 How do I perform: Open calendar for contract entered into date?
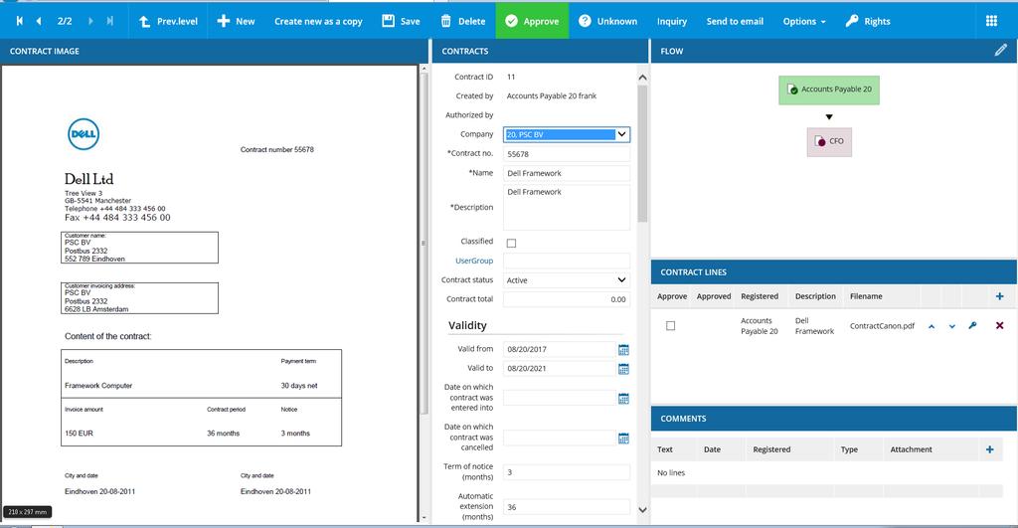pos(623,398)
